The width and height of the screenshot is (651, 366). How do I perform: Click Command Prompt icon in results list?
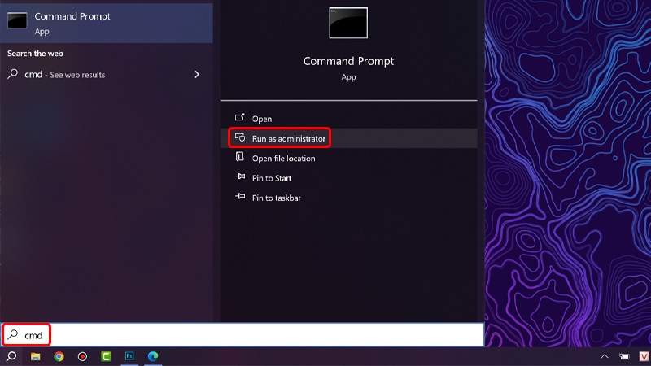tap(17, 20)
